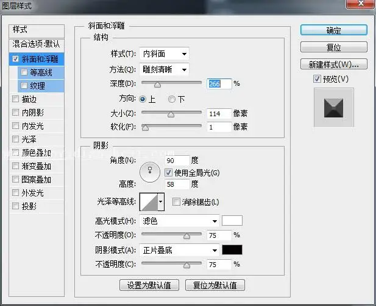This screenshot has width=376, height=306.
Task: Click the 确定 button
Action: (333, 30)
